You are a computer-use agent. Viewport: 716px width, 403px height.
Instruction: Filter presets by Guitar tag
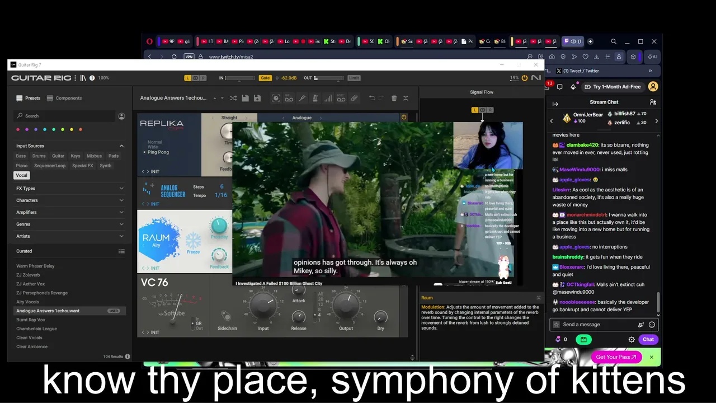(58, 156)
